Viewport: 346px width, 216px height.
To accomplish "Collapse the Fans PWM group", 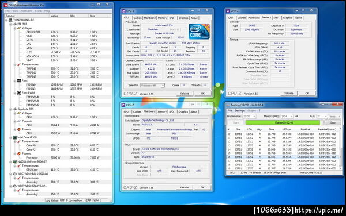I will tap(15, 93).
